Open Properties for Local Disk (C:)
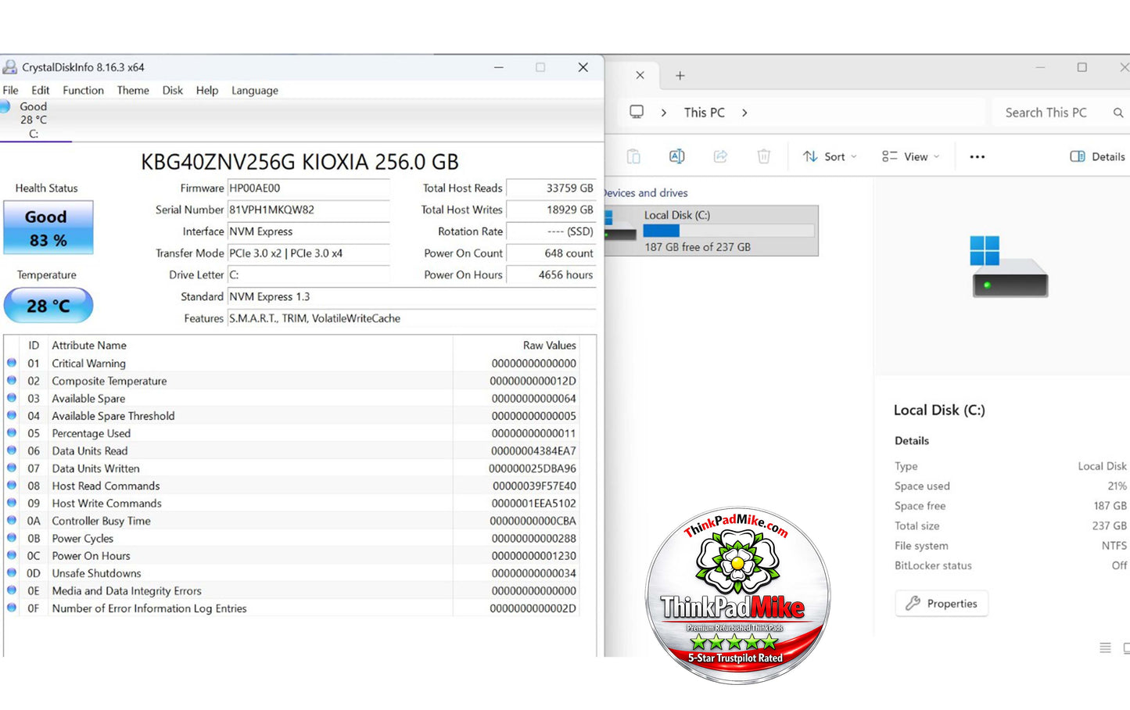Screen dimensions: 1130x710 942,604
